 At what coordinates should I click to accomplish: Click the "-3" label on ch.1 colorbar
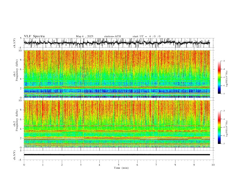(224, 61)
